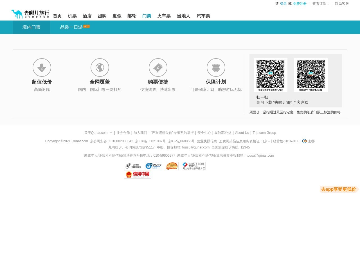
Task: Open the Trip.com Group link
Action: click(264, 133)
